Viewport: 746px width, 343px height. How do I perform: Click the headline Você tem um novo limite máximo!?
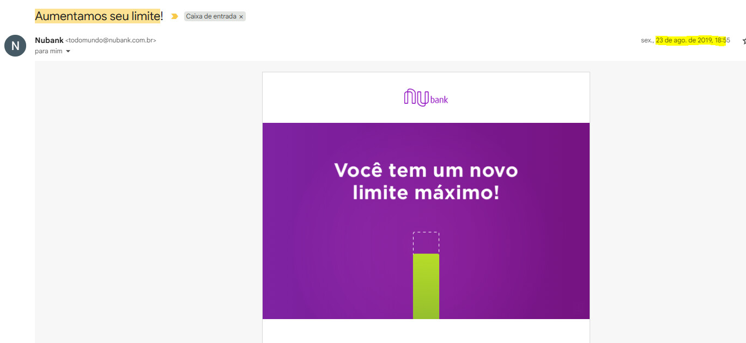[x=426, y=181]
